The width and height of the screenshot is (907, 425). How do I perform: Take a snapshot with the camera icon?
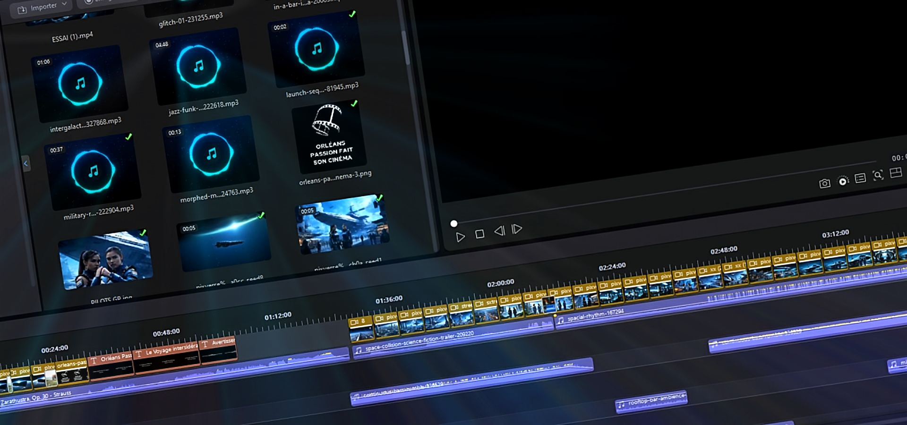click(824, 184)
